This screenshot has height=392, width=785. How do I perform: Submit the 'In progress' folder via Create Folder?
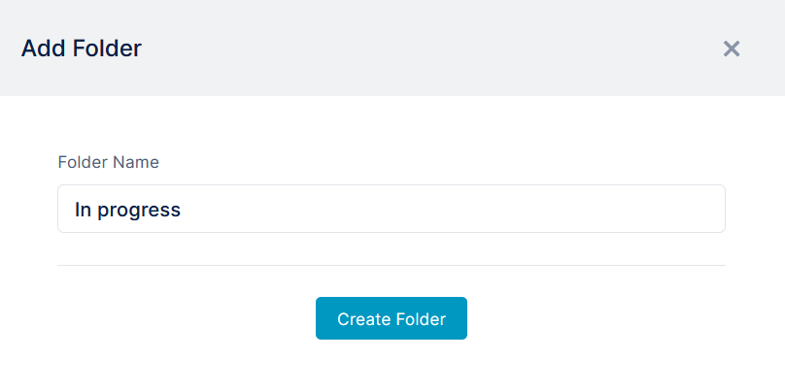[x=391, y=318]
